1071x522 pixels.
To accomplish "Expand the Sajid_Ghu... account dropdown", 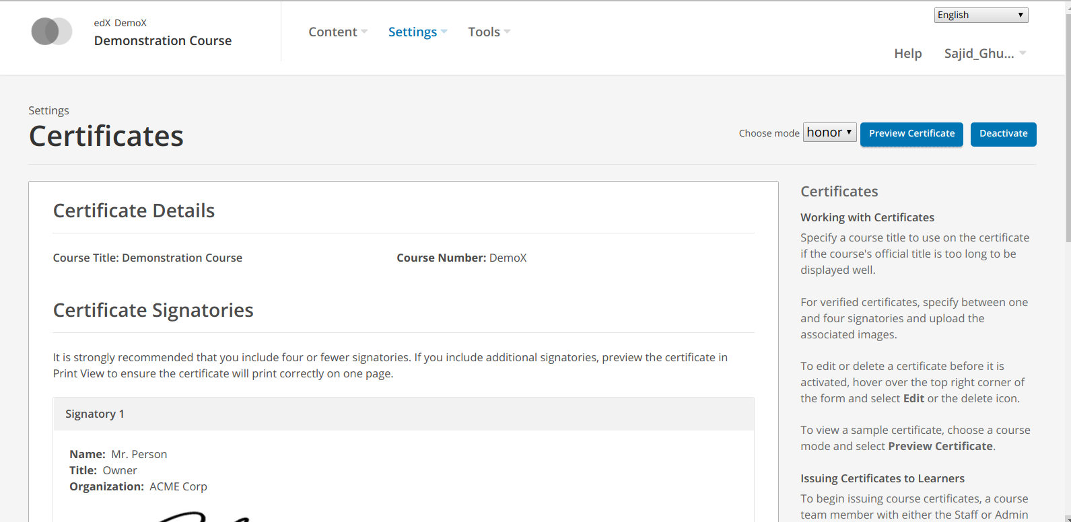I will click(984, 54).
